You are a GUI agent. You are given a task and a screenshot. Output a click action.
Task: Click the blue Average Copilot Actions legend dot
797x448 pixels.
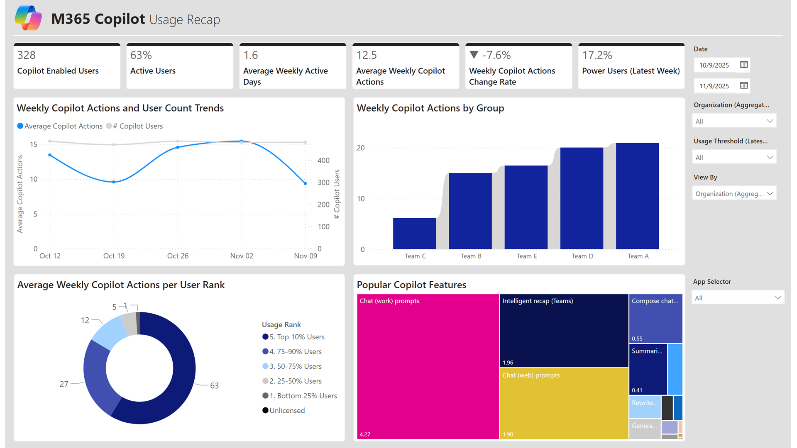[x=20, y=126]
